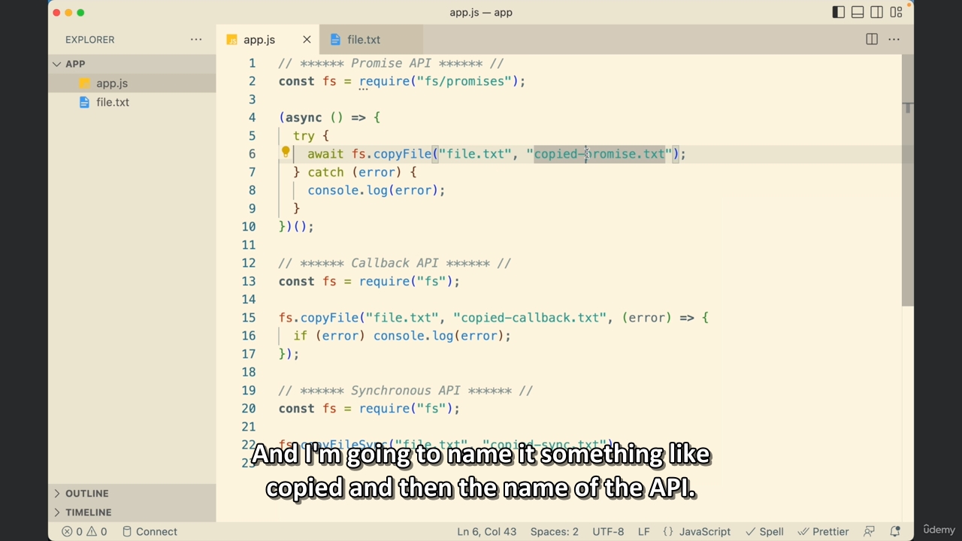Go to line via Ln 6, Col 43
Image resolution: width=962 pixels, height=541 pixels.
point(487,531)
